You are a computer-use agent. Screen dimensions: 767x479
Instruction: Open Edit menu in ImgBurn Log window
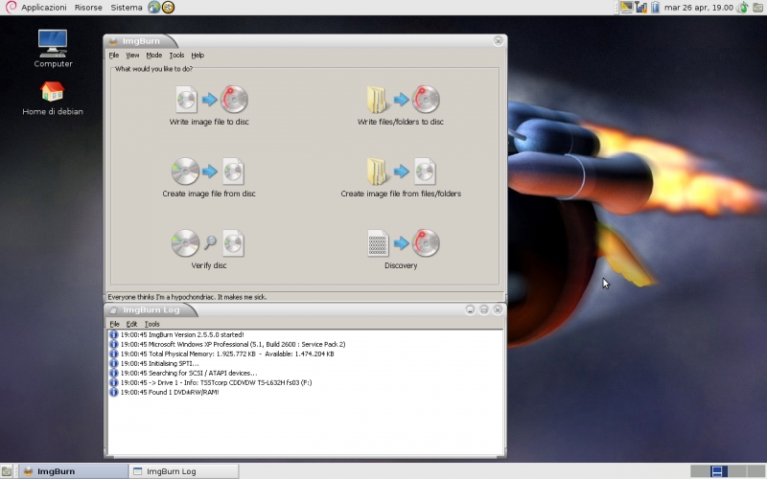point(131,324)
